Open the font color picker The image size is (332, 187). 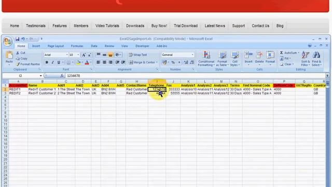click(x=91, y=62)
